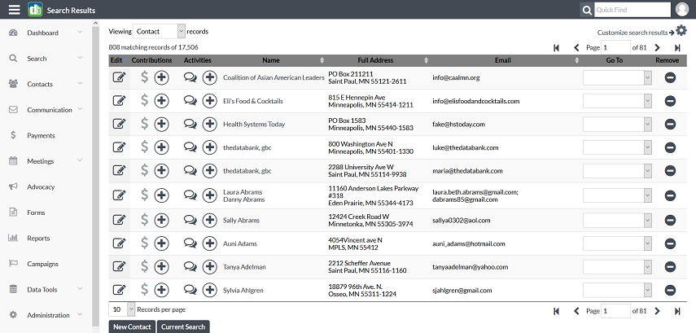Viewport: 696px width, 333px height.
Task: Open Meetings in the sidebar
Action: tap(41, 161)
